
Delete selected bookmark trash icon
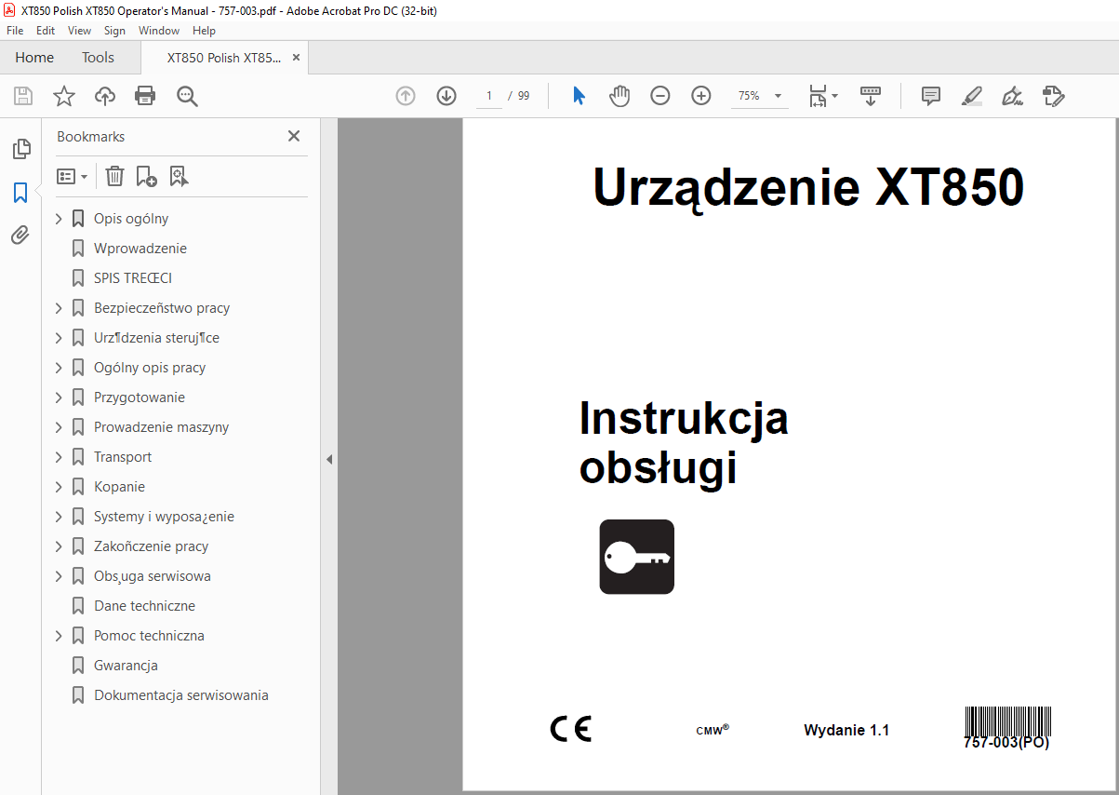[114, 176]
